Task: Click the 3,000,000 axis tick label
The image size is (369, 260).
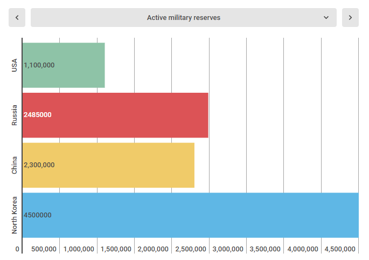Action: [x=228, y=249]
